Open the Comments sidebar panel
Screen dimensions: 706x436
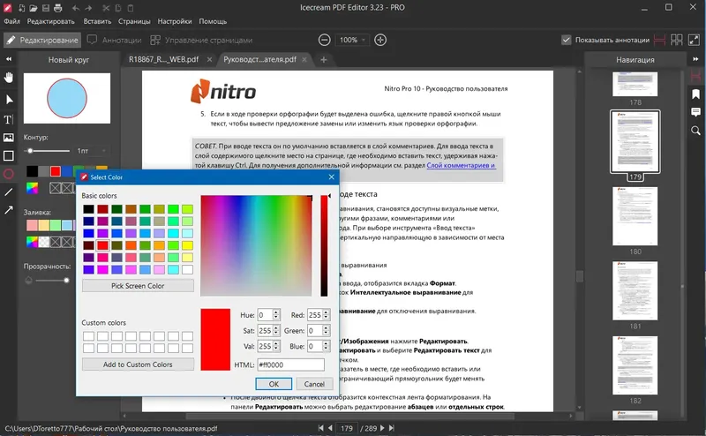(x=696, y=112)
